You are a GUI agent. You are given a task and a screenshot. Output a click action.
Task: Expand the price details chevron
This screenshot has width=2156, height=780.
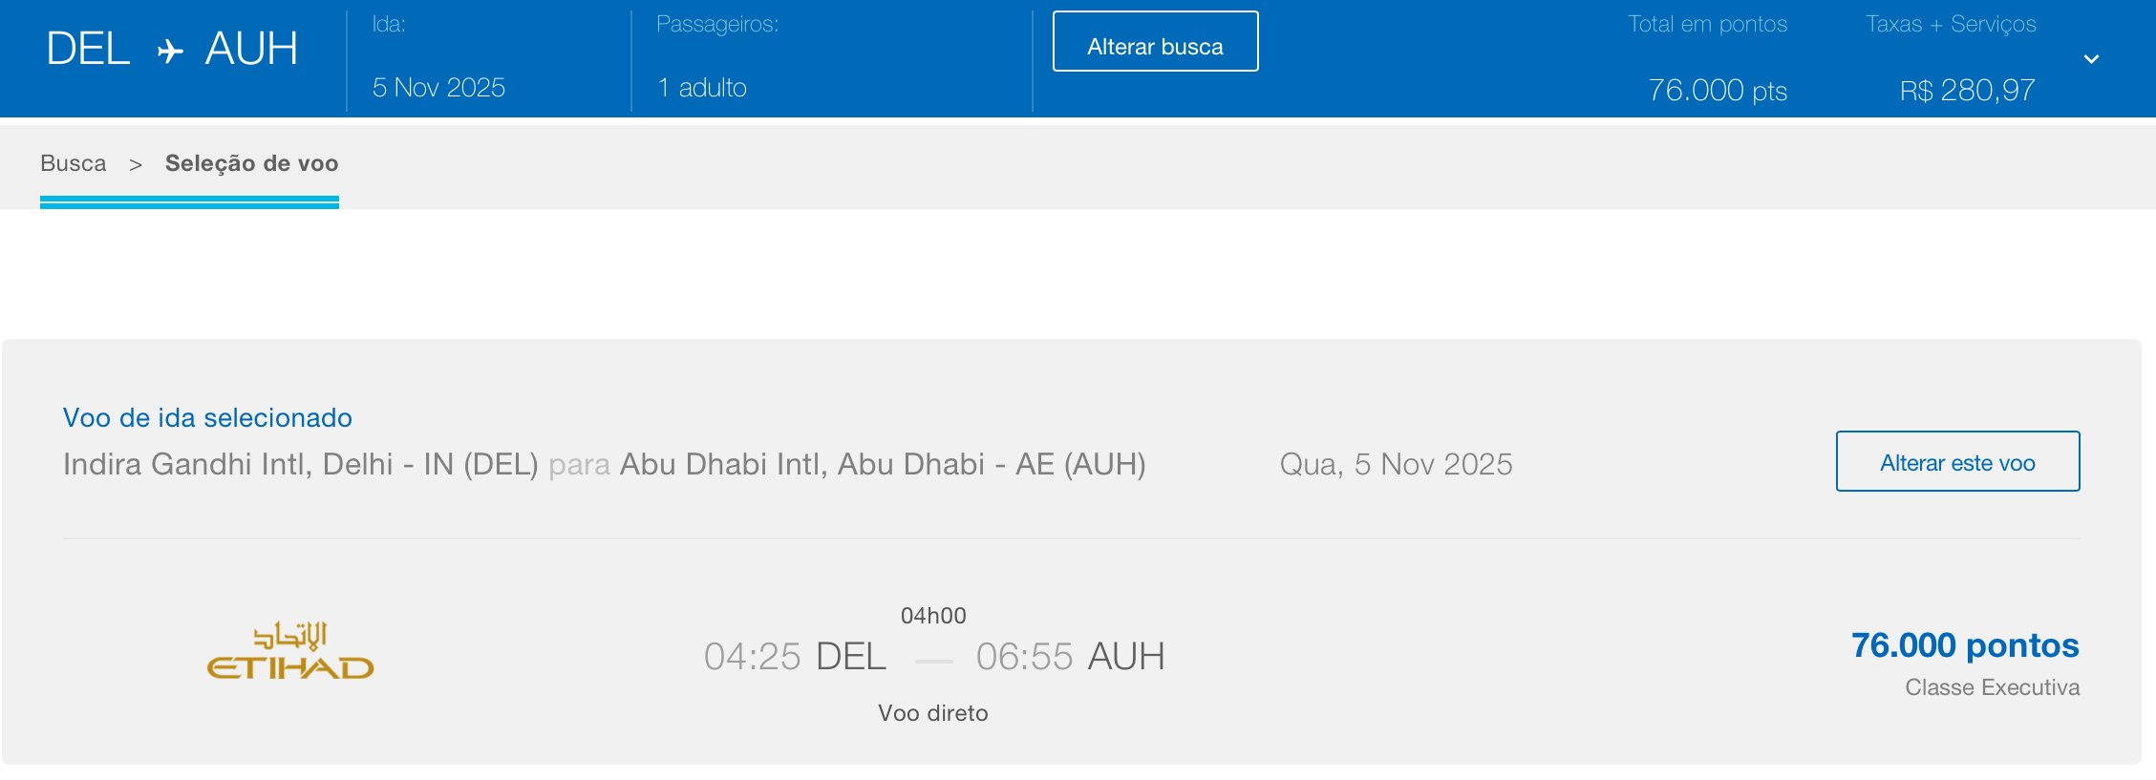click(2091, 59)
